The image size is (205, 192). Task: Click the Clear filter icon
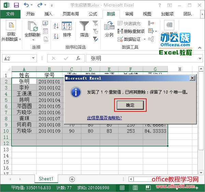point(95,23)
